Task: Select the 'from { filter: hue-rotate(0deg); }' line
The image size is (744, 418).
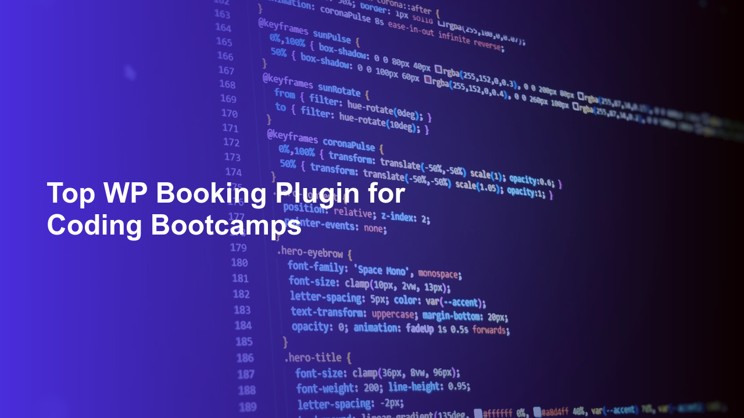Action: tap(352, 104)
